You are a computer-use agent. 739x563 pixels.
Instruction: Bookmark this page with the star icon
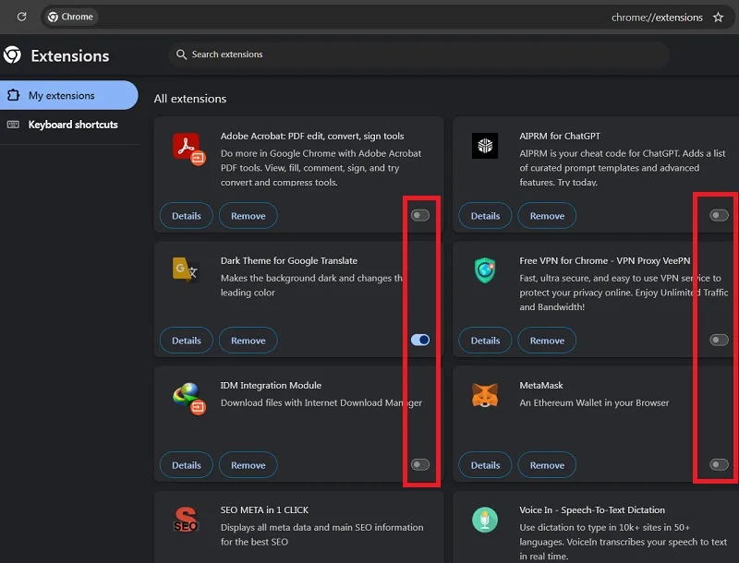(718, 18)
